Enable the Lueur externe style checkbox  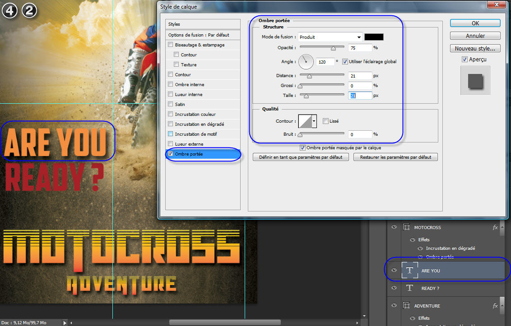click(170, 144)
